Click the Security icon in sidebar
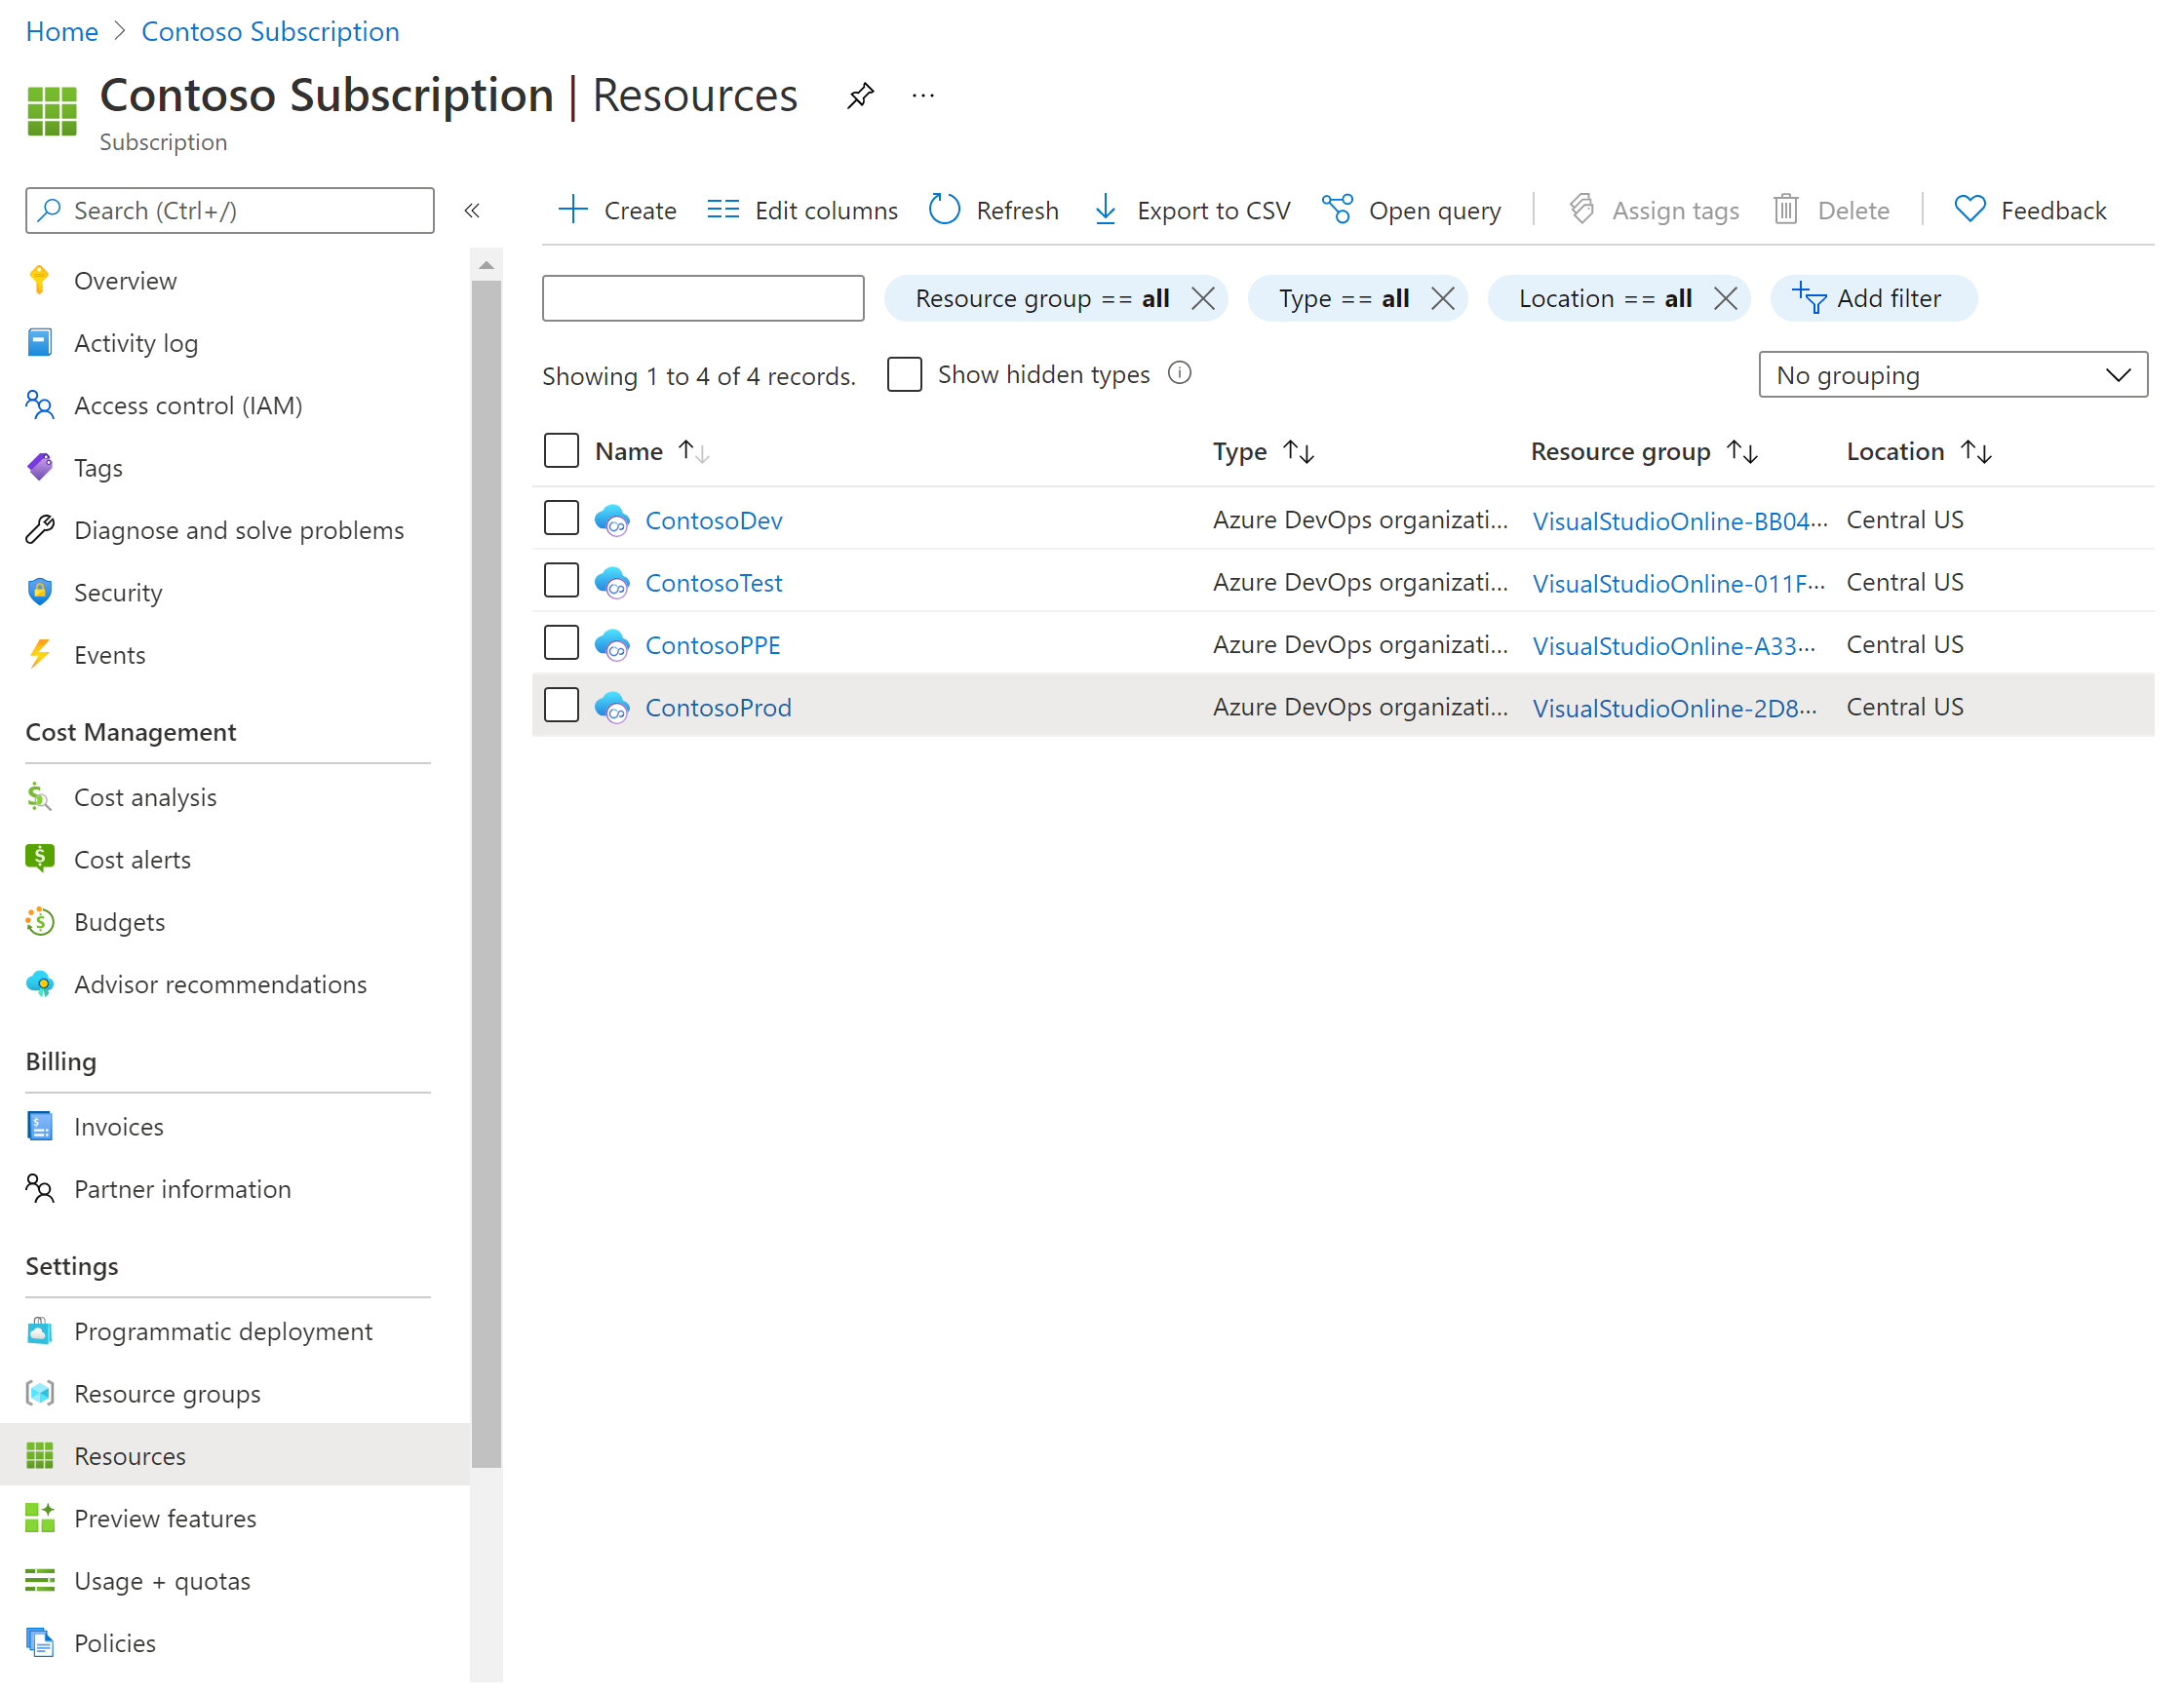 [39, 592]
